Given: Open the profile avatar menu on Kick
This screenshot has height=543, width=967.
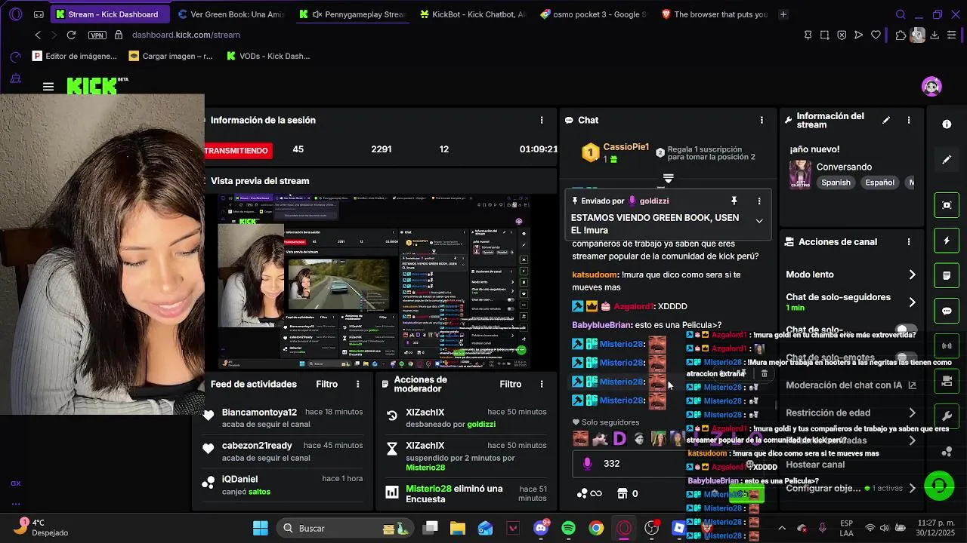Looking at the screenshot, I should (x=931, y=86).
